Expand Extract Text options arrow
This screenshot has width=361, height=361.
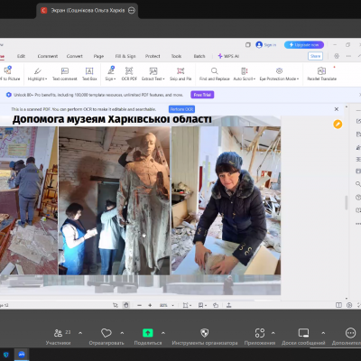click(x=163, y=79)
